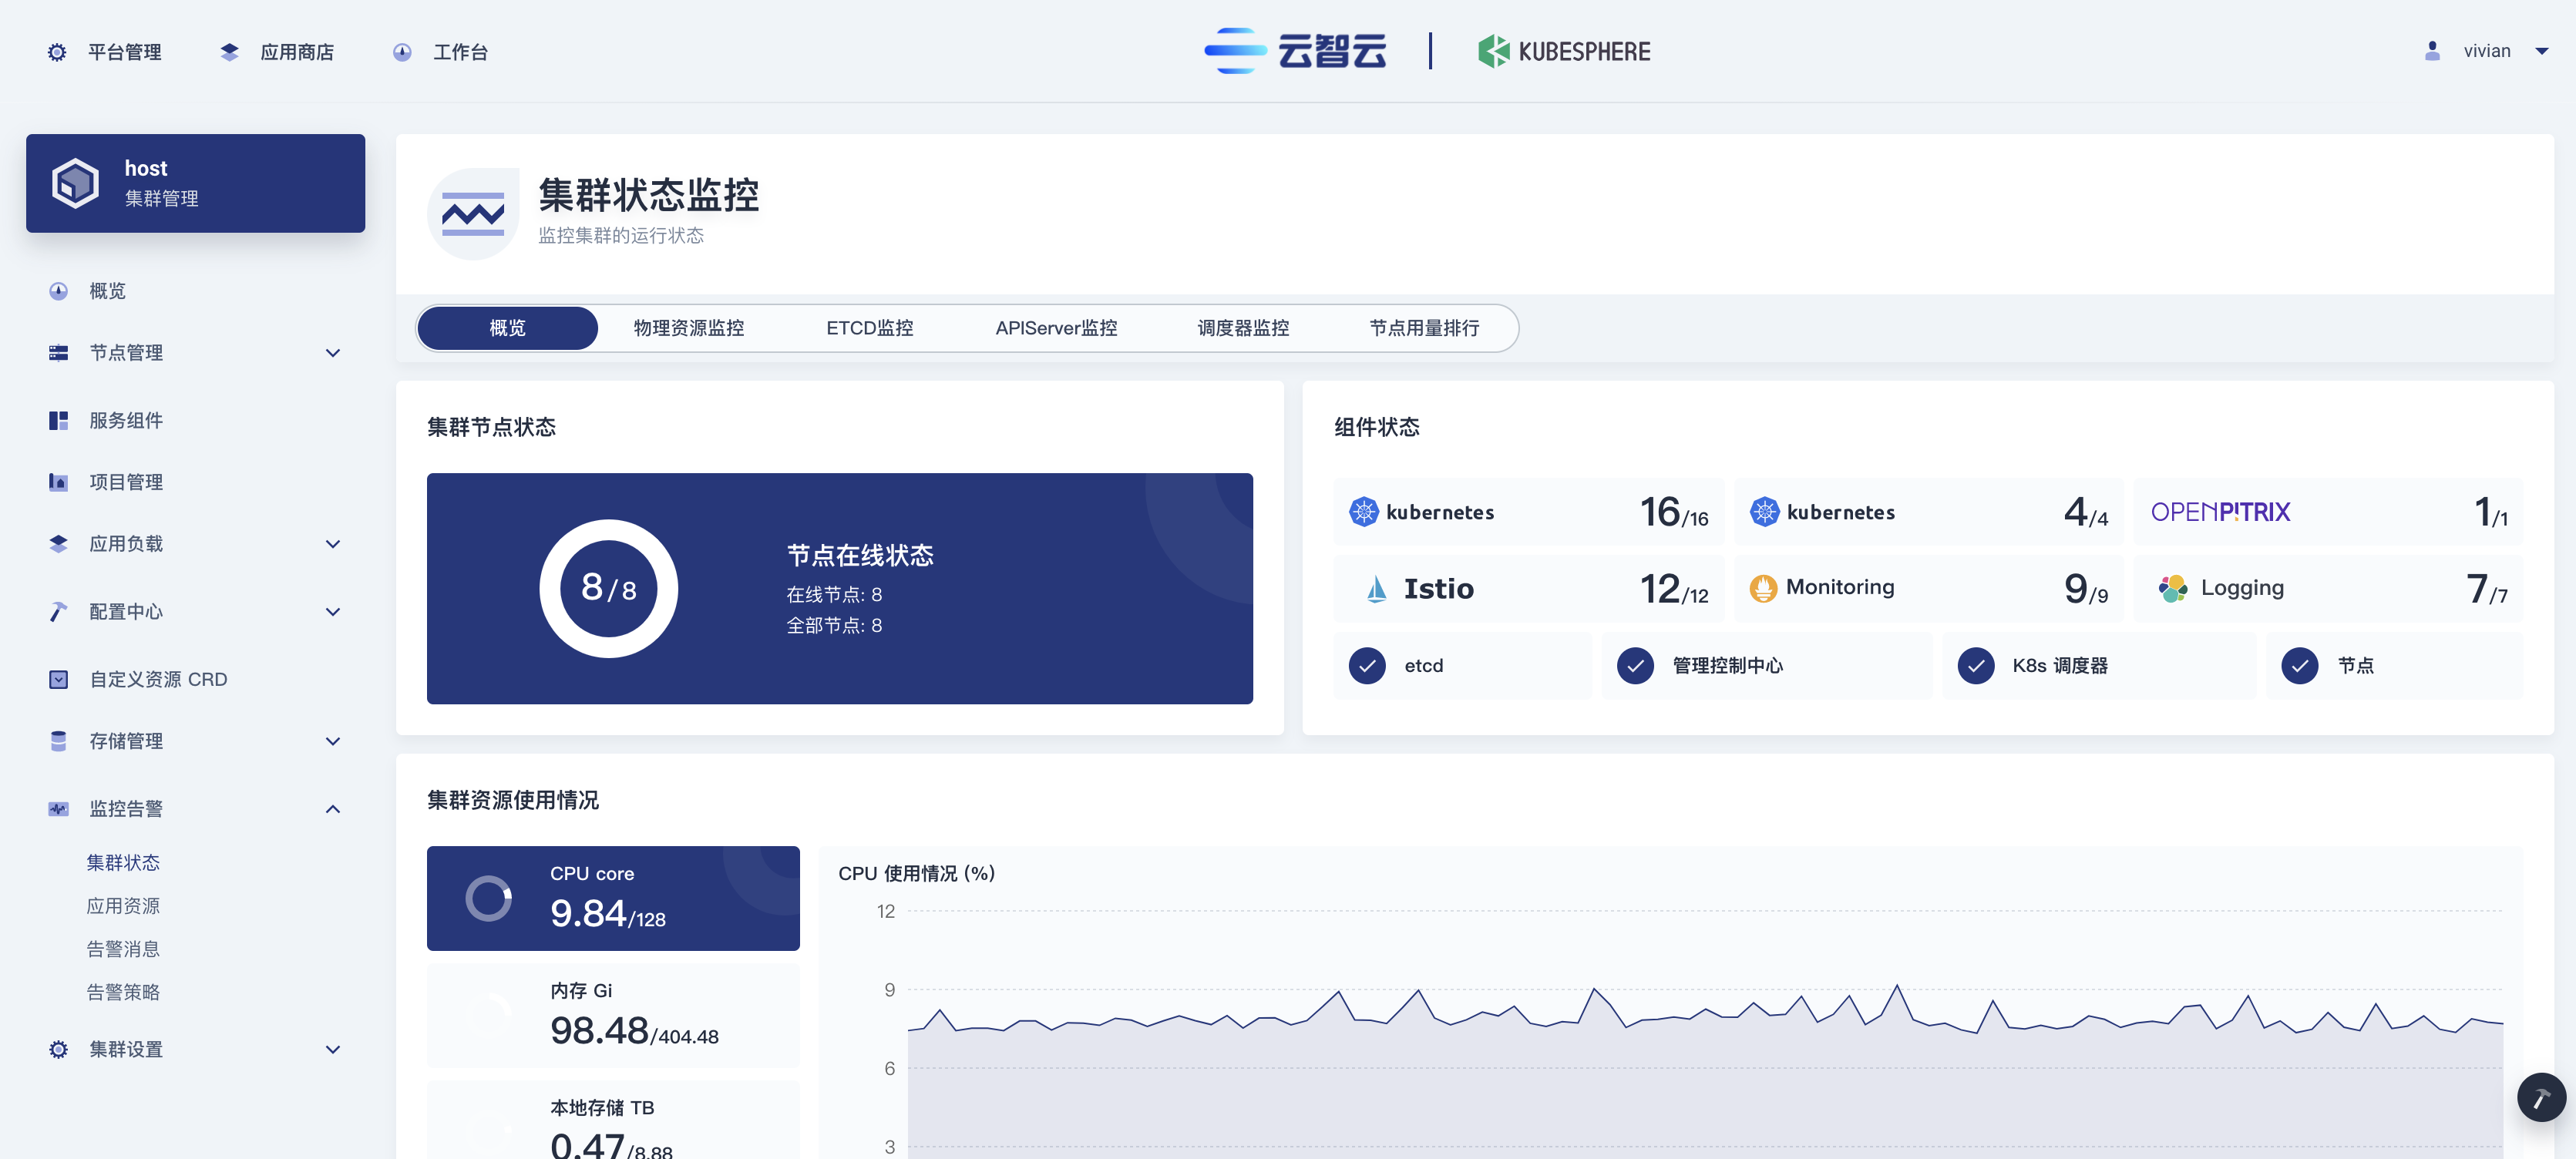Click the etcd status checkmark toggle
2576x1159 pixels.
coord(1367,665)
